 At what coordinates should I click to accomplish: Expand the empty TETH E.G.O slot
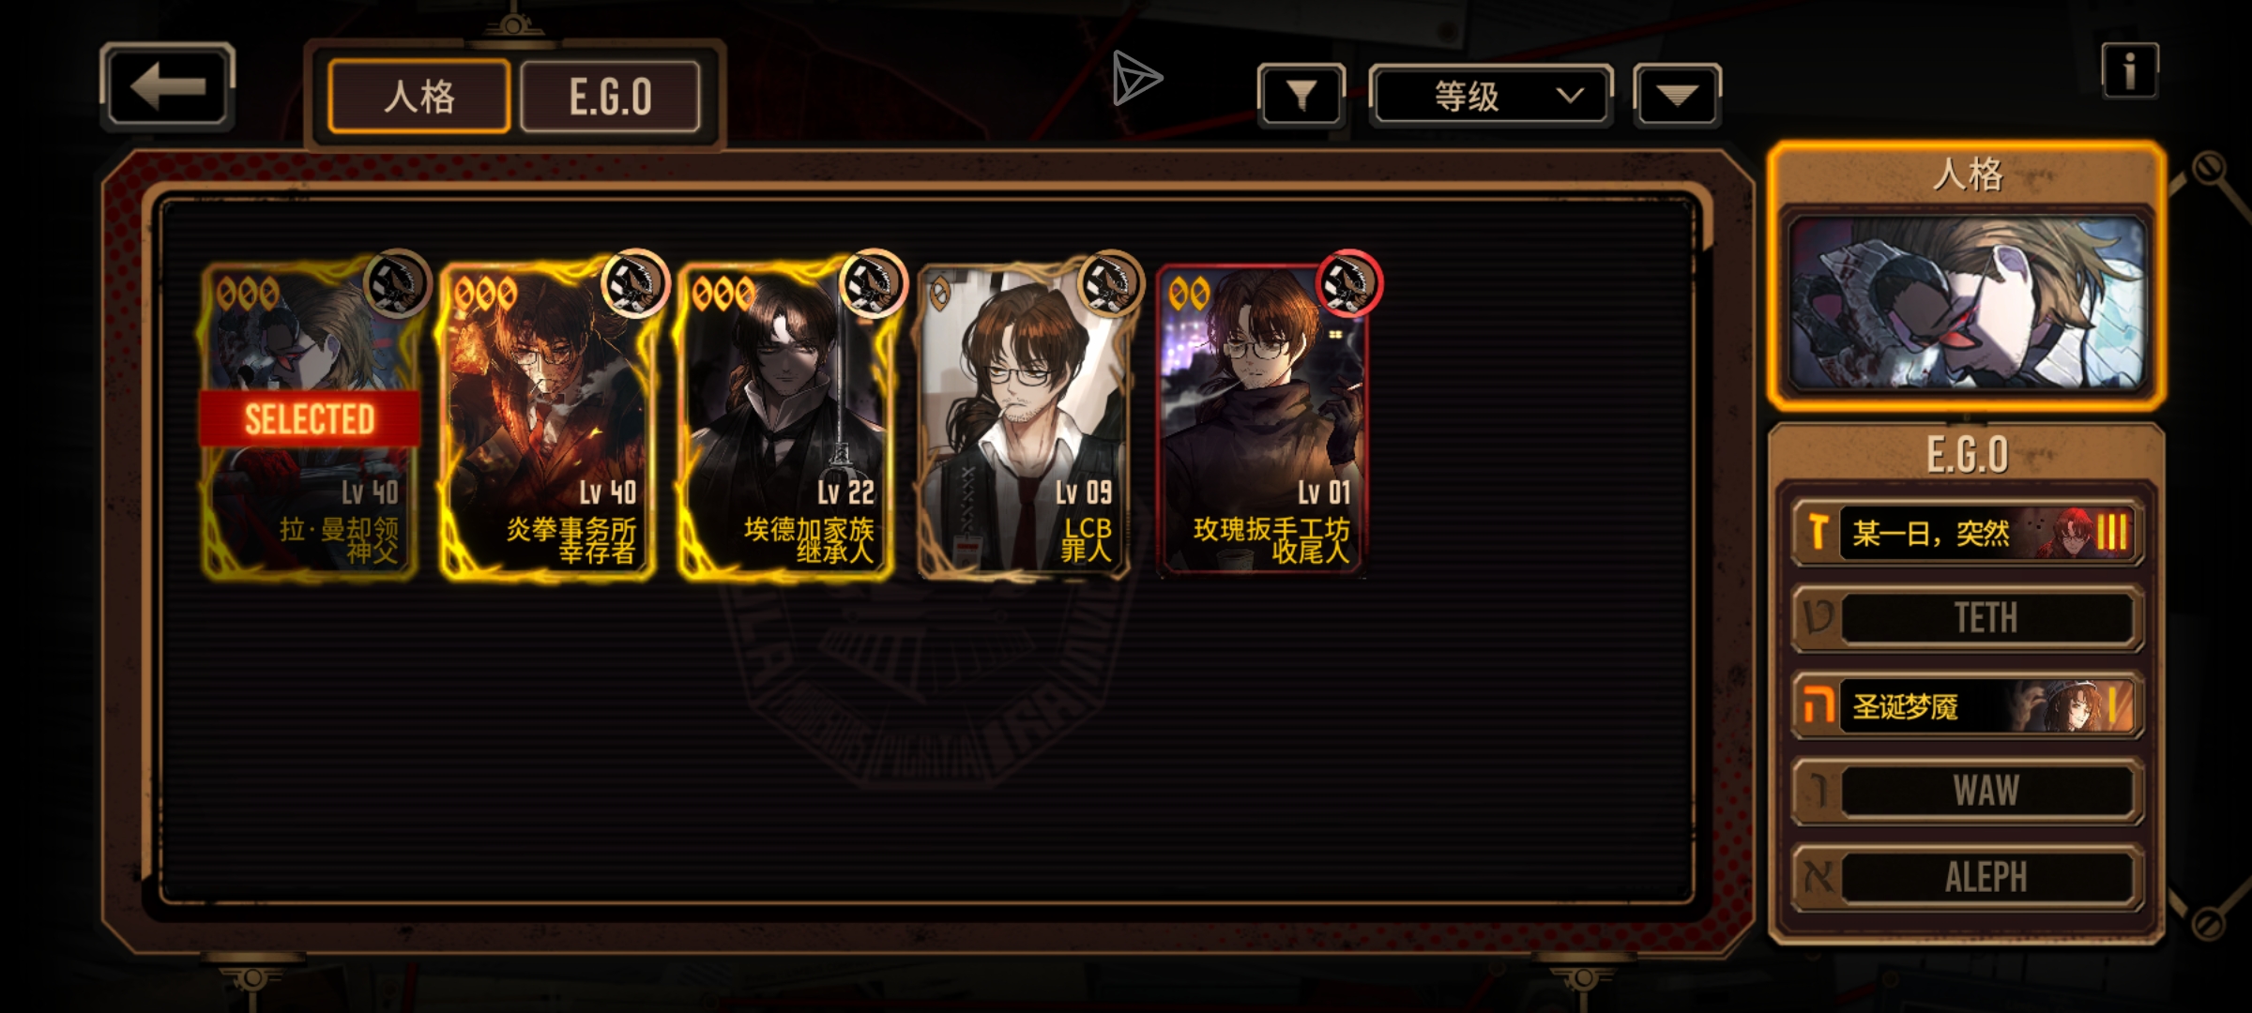click(1968, 618)
